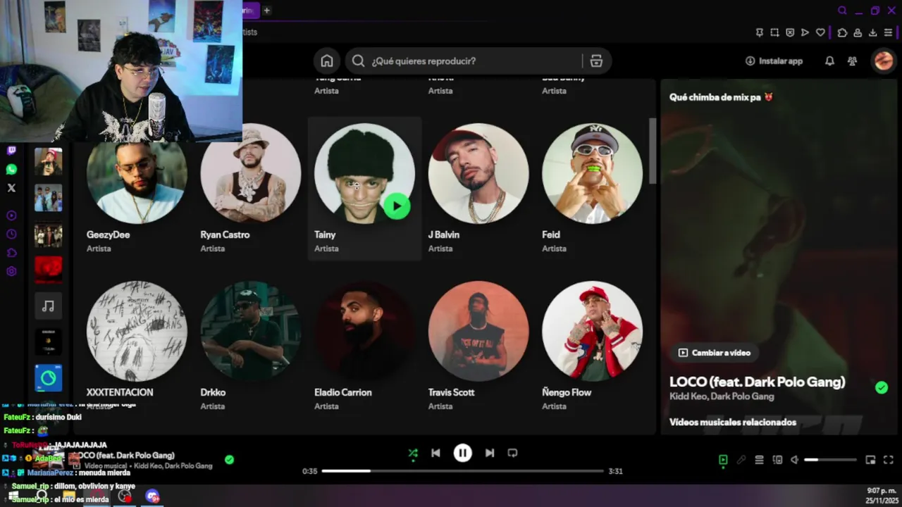Screen dimensions: 902x507
Task: Toggle the ad blocker shield icon
Action: pyautogui.click(x=790, y=32)
